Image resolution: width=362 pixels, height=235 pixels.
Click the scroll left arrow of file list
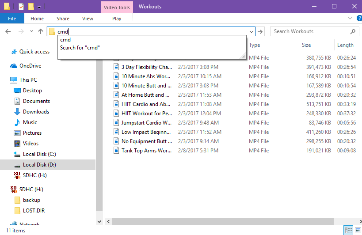click(108, 222)
